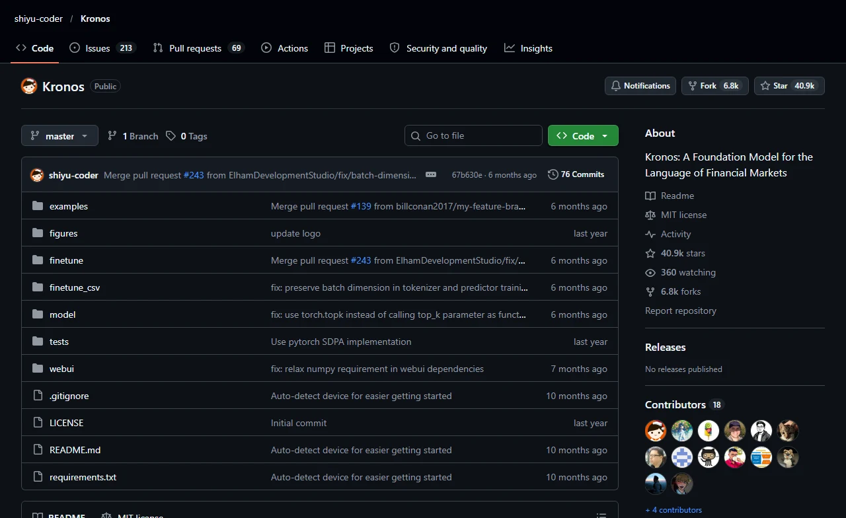The image size is (846, 518).
Task: View the 6.8k forks link
Action: 673,291
